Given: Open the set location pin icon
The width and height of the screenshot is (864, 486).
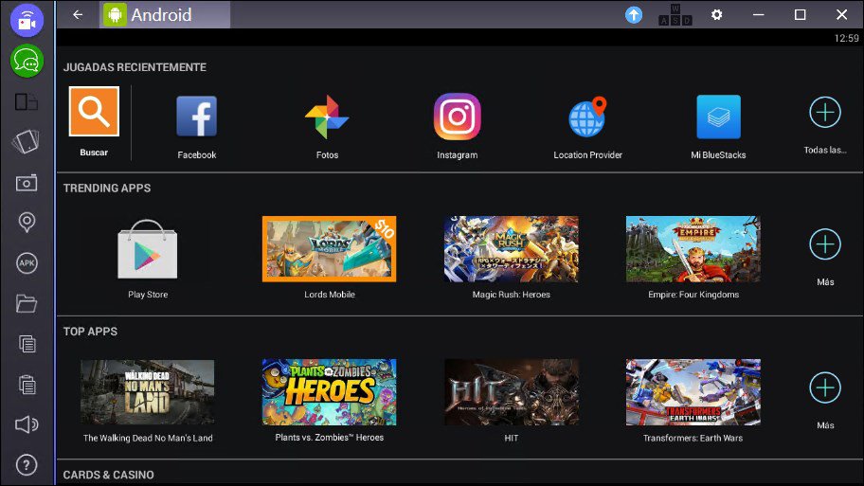Looking at the screenshot, I should (27, 222).
